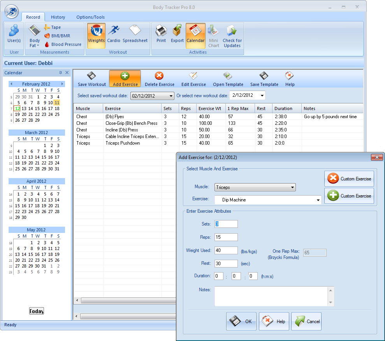Viewport: 385px width, 341px height.
Task: Click the add Custom Exercise button
Action: [x=349, y=196]
